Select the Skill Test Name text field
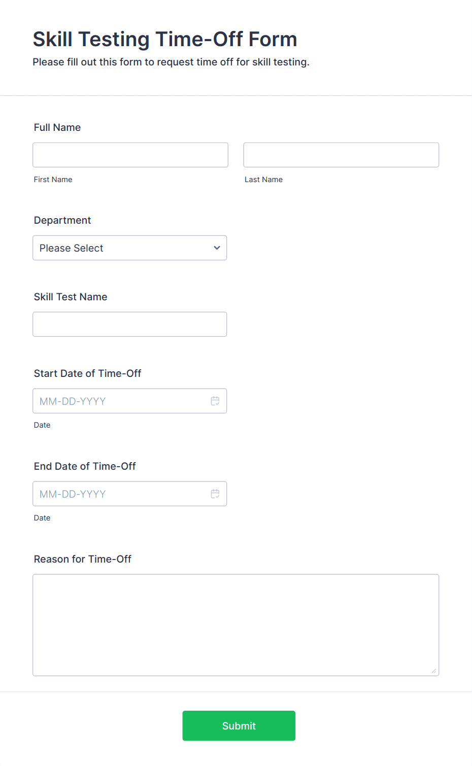 [130, 324]
